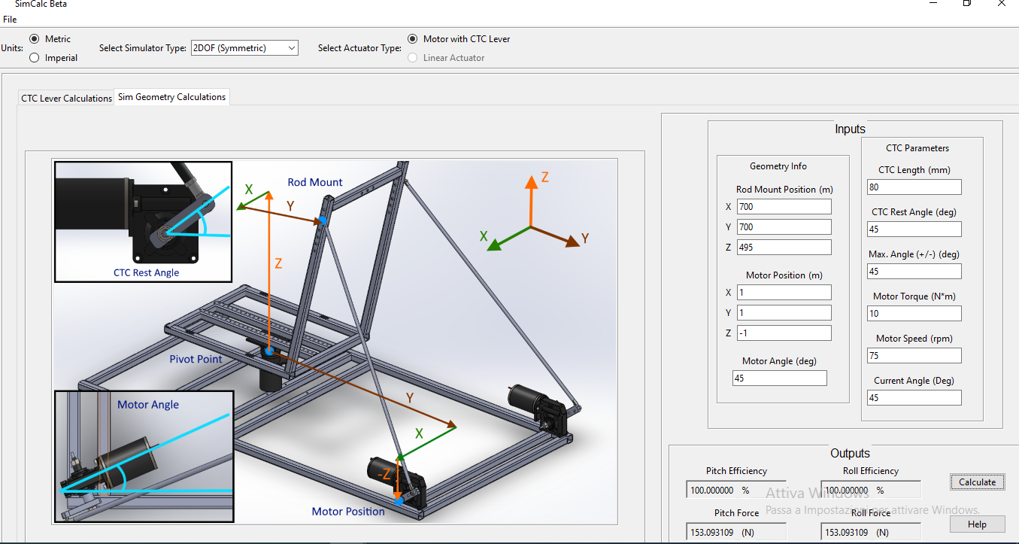Image resolution: width=1019 pixels, height=544 pixels.
Task: Choose Motor with CTC Lever actuator option
Action: point(413,39)
